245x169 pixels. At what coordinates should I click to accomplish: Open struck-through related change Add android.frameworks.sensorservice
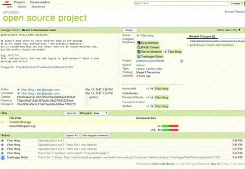pyautogui.click(x=217, y=41)
